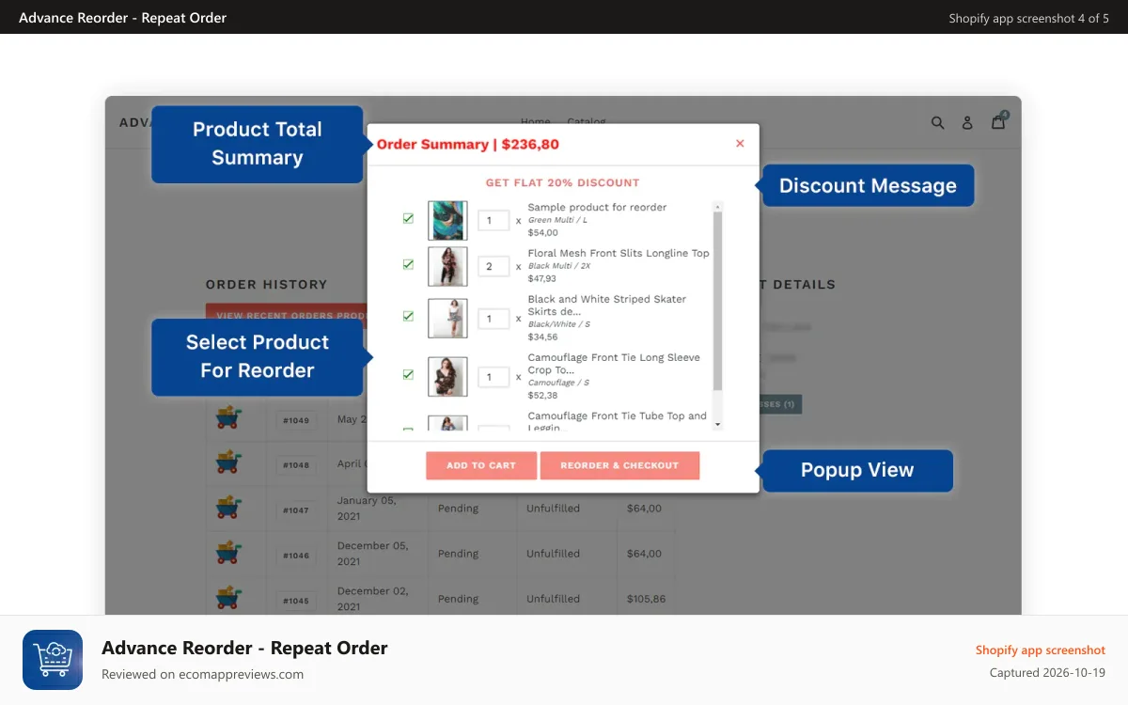Open order number #1047 link
The height and width of the screenshot is (705, 1128).
coord(296,509)
